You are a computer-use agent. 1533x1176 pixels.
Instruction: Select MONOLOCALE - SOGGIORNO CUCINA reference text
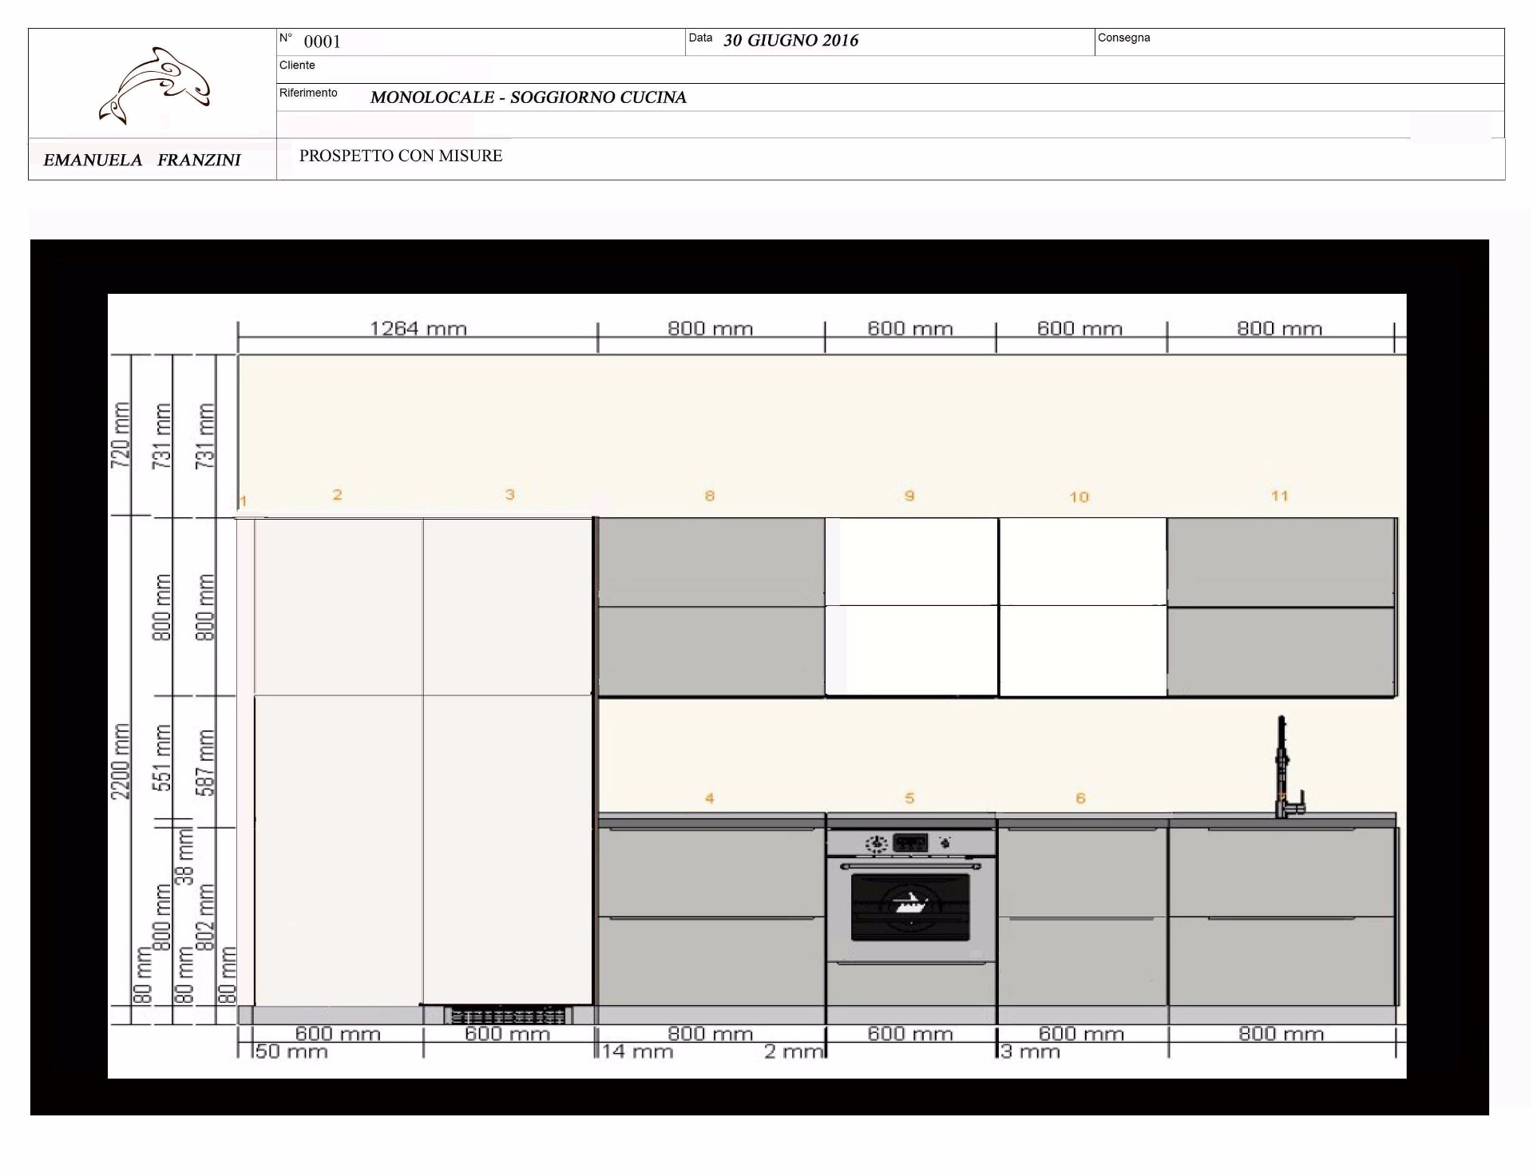pos(528,97)
